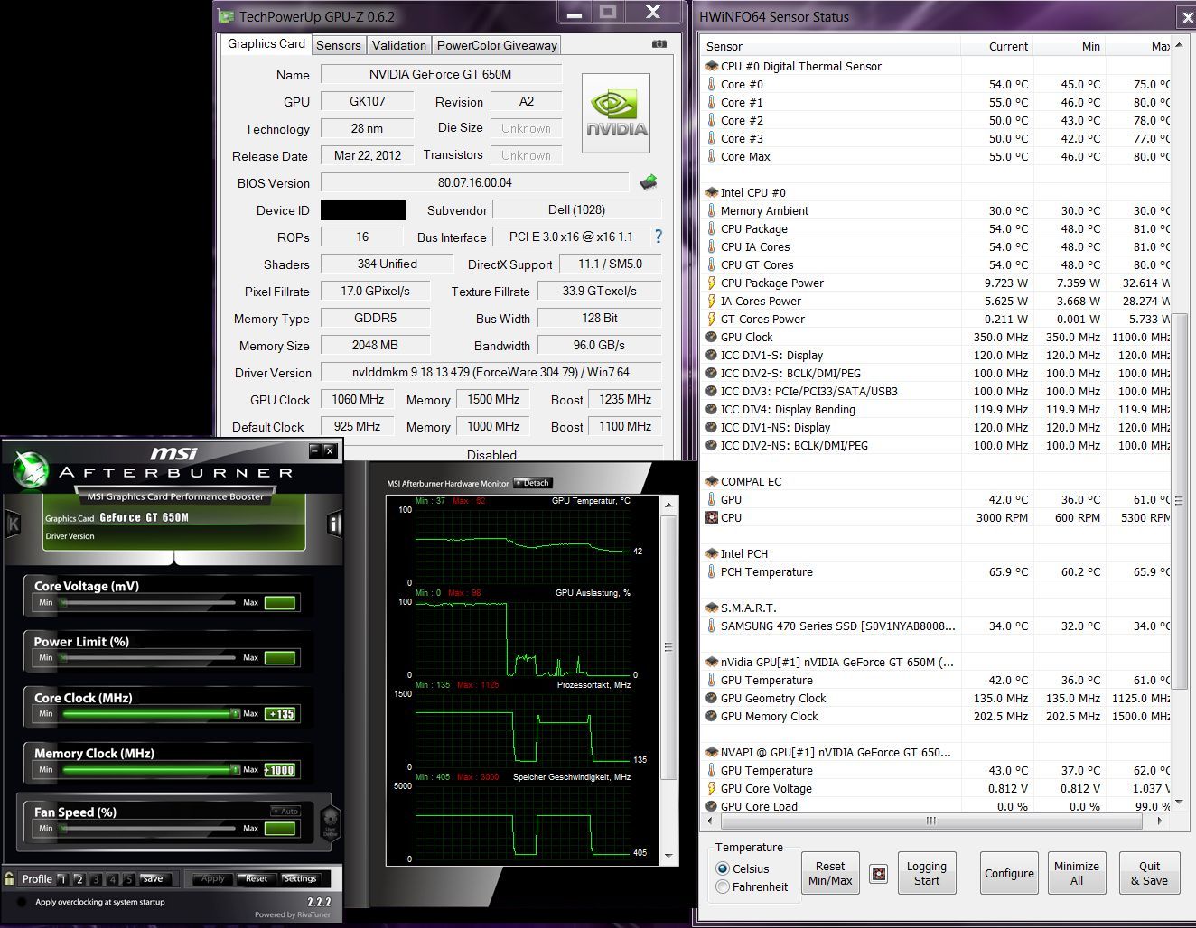Click the HWiNFO fan control icon button
Viewport: 1196px width, 928px height.
click(878, 873)
